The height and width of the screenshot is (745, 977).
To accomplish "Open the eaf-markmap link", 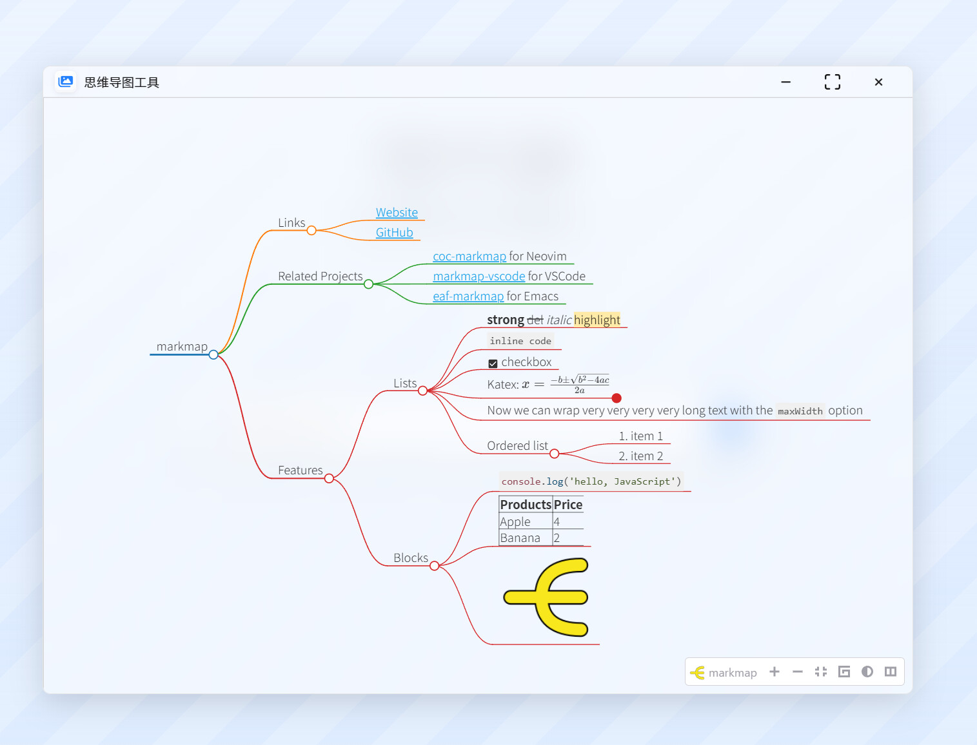I will (468, 296).
